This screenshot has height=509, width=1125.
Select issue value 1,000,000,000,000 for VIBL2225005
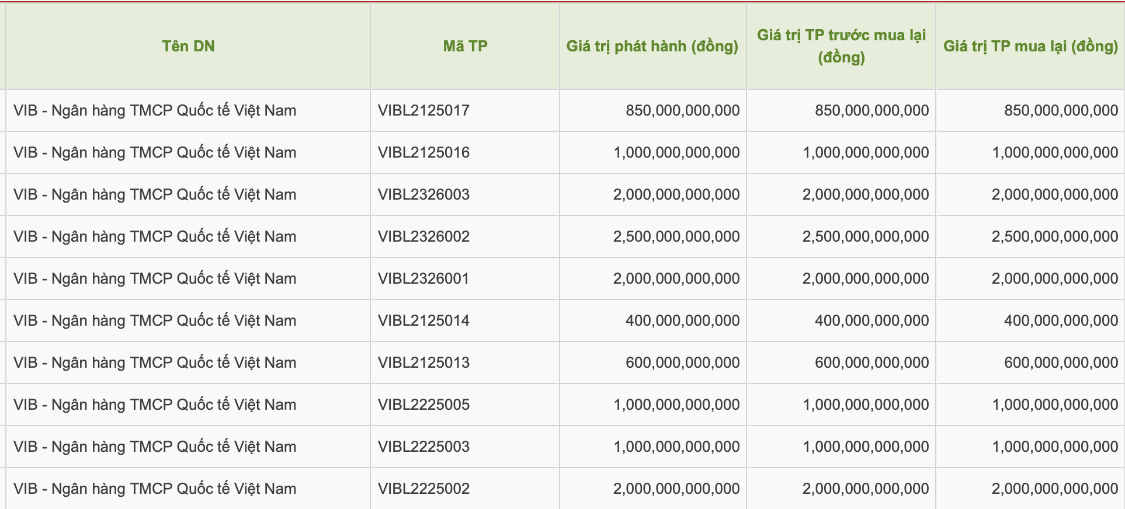676,405
